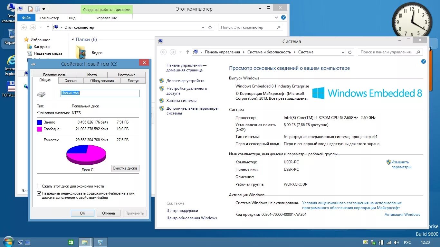Click the battery power icon in the tray
This screenshot has height=247, width=440.
pos(381,242)
